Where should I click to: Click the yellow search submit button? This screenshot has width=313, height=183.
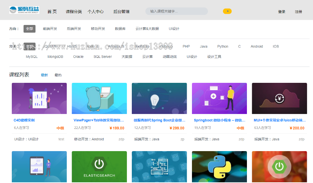[227, 11]
